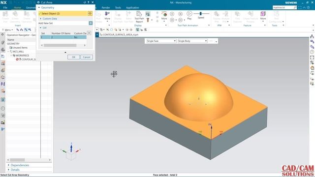Select the Geometry View icon
The image size is (315, 177).
(26, 29)
